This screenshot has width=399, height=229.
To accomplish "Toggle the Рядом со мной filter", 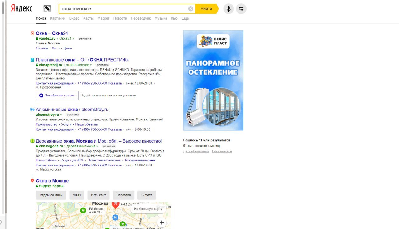I will 51,195.
